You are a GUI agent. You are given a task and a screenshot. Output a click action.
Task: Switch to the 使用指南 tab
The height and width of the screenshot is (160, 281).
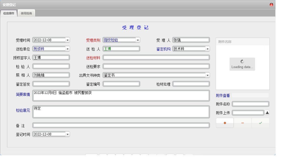pyautogui.click(x=26, y=13)
